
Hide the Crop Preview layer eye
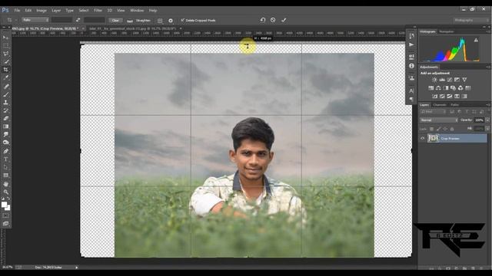pyautogui.click(x=423, y=138)
